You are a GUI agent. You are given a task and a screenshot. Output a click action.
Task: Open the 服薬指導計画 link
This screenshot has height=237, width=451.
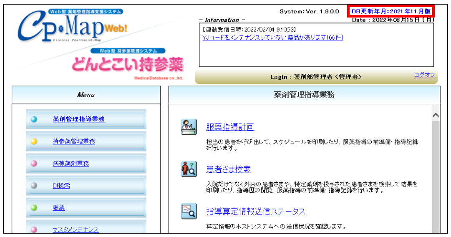[x=230, y=127]
